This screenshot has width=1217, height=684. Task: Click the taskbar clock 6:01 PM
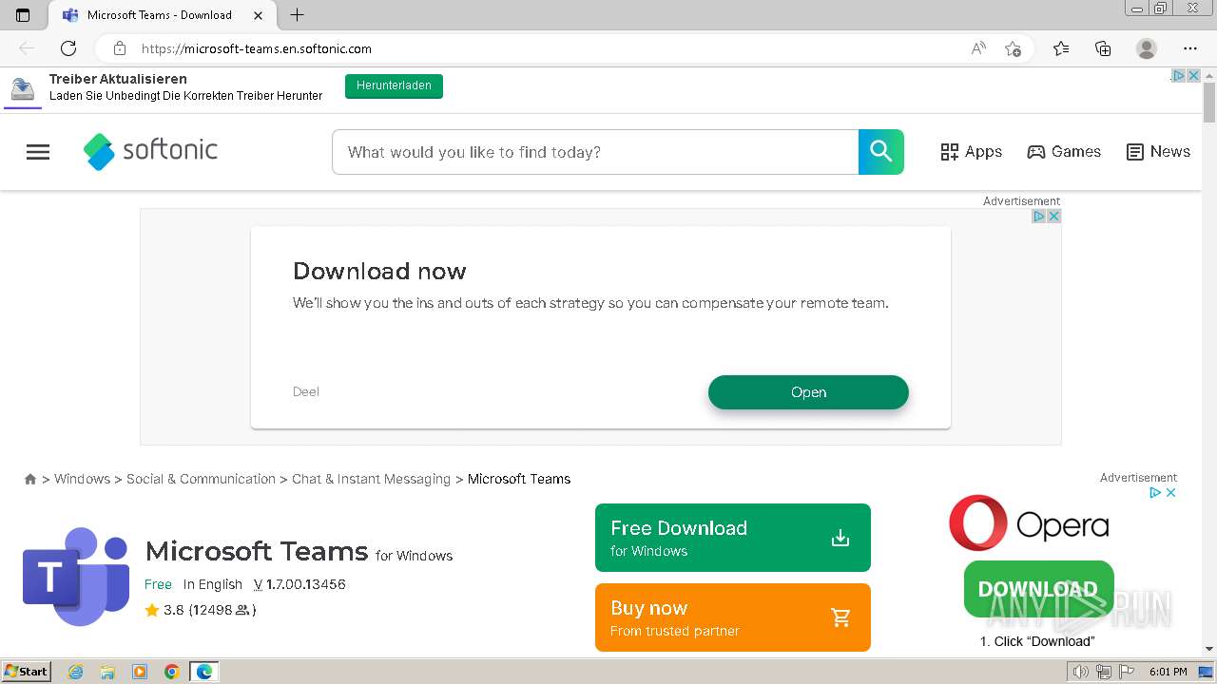1168,672
